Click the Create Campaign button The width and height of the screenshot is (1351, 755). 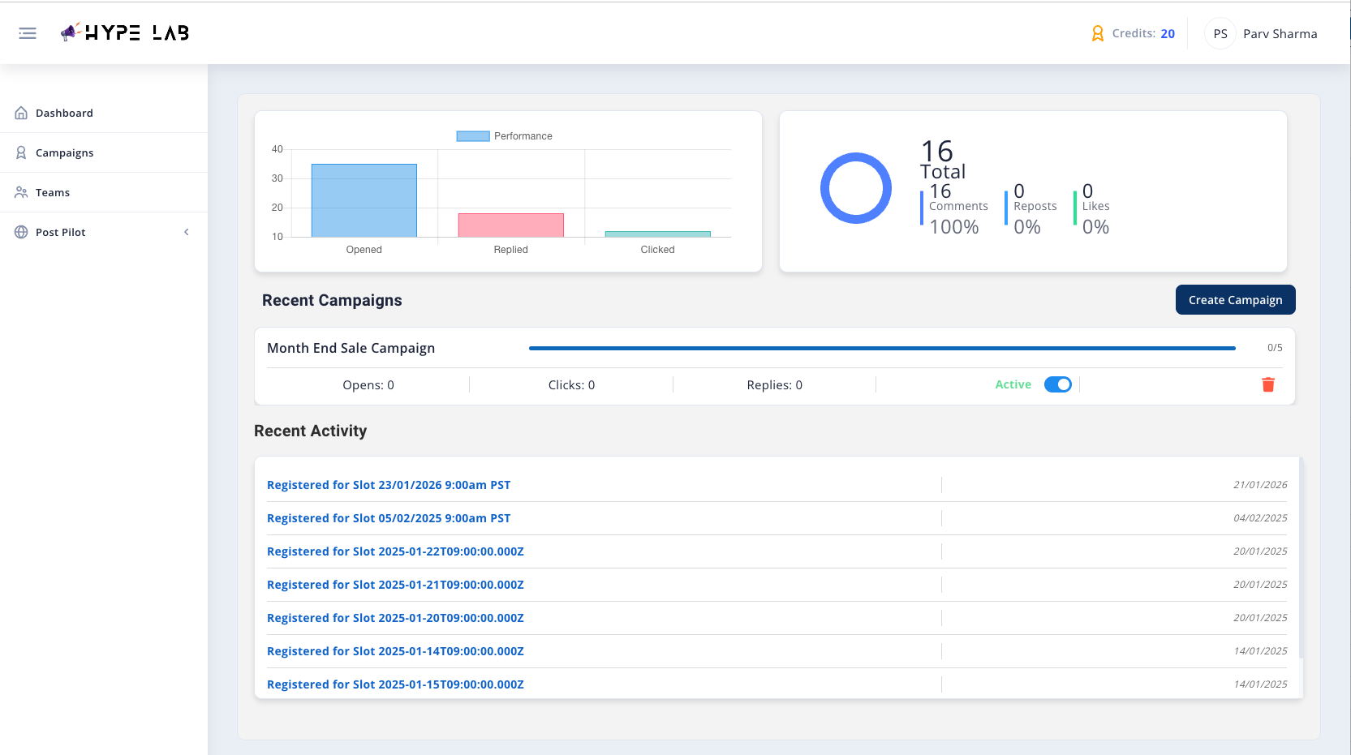[1235, 299]
